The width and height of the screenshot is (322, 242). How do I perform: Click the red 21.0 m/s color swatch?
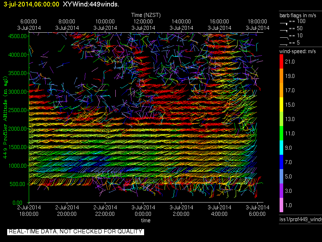pos(281,61)
